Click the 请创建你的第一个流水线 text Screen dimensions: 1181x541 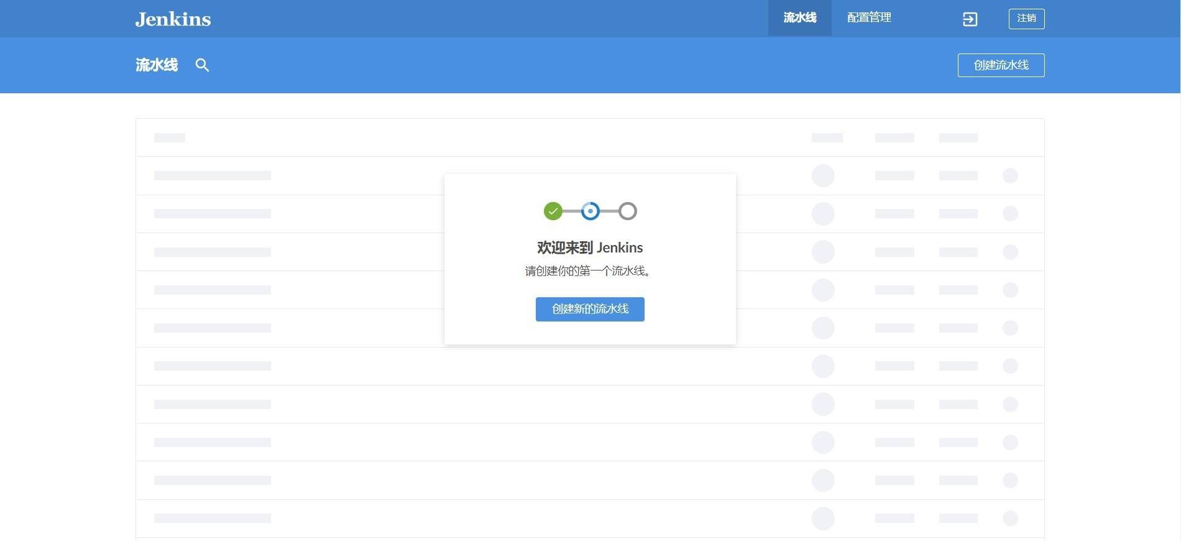tap(588, 271)
